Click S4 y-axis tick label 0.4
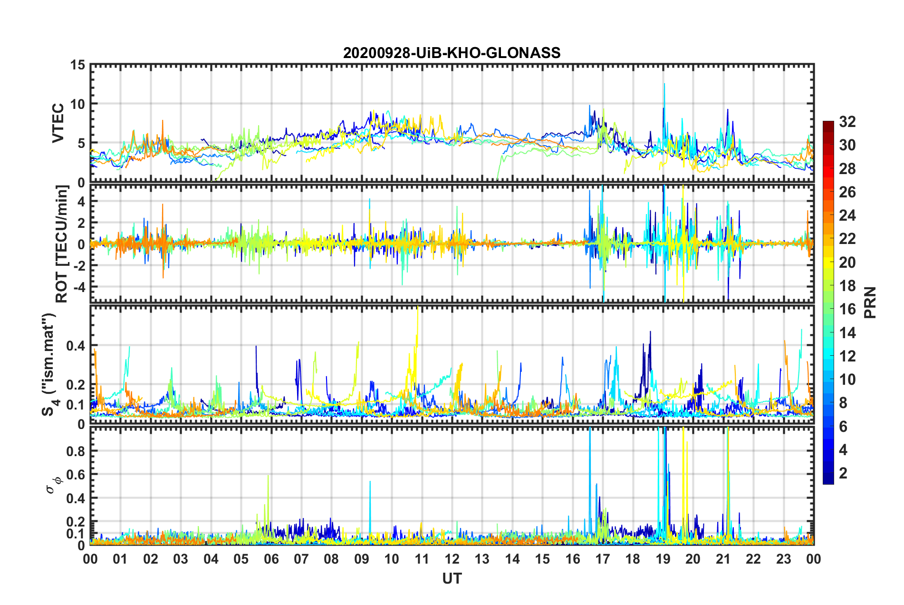The image size is (904, 605). pos(76,346)
